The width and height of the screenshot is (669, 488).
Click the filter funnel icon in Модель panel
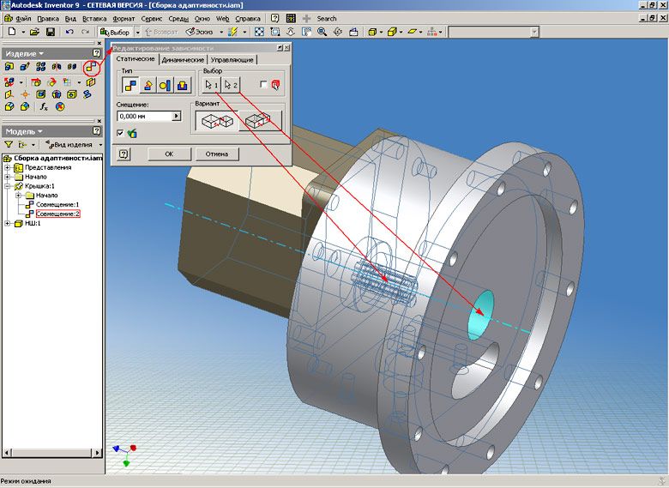pyautogui.click(x=9, y=145)
